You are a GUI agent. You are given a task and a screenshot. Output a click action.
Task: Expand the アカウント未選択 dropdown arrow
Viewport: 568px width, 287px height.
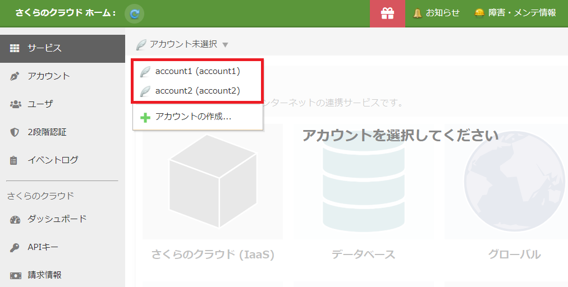[x=225, y=44]
